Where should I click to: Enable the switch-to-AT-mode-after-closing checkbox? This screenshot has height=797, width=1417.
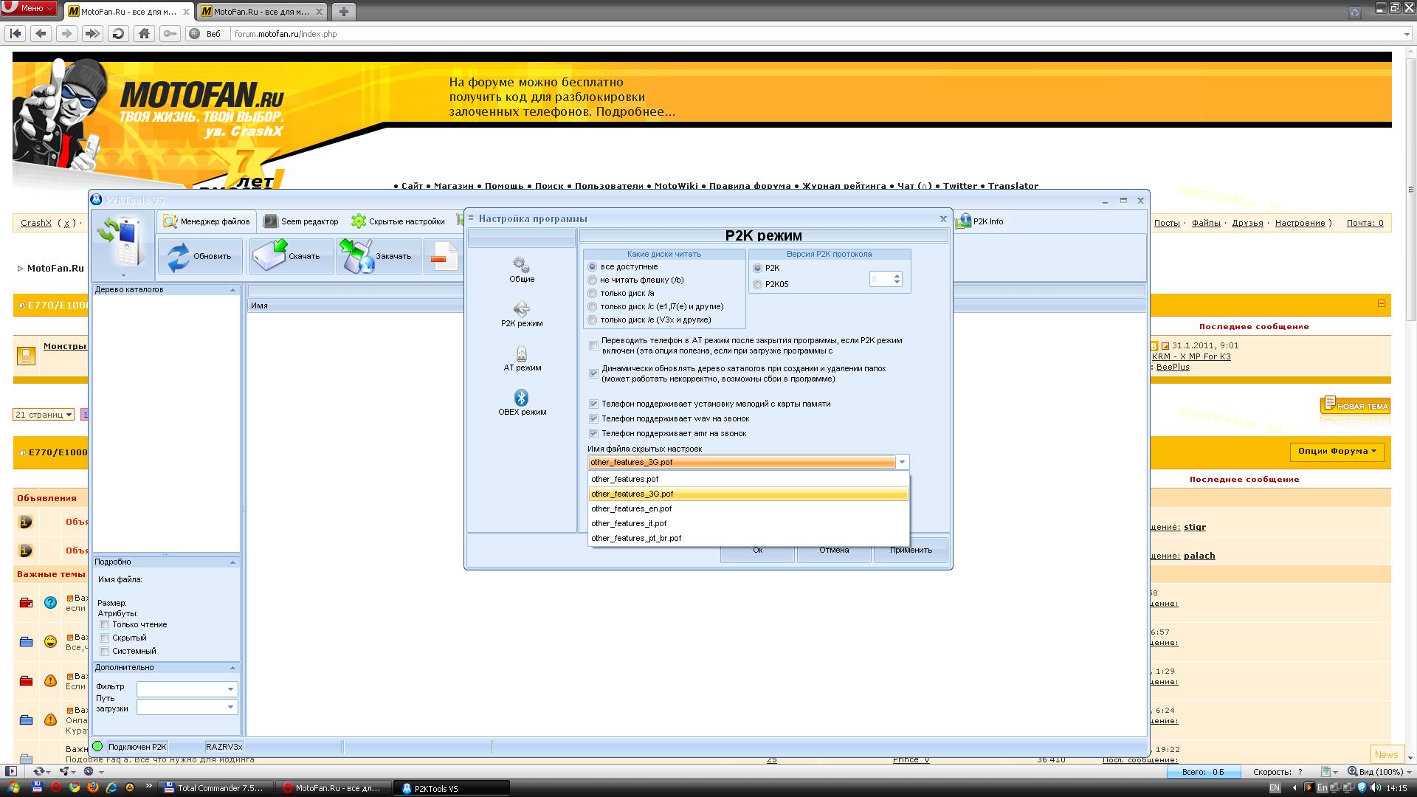[x=594, y=345]
